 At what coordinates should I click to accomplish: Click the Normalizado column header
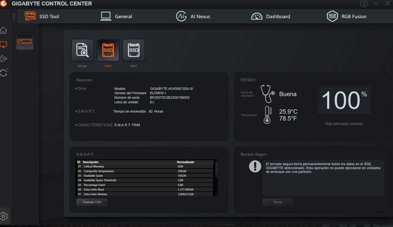(185, 162)
